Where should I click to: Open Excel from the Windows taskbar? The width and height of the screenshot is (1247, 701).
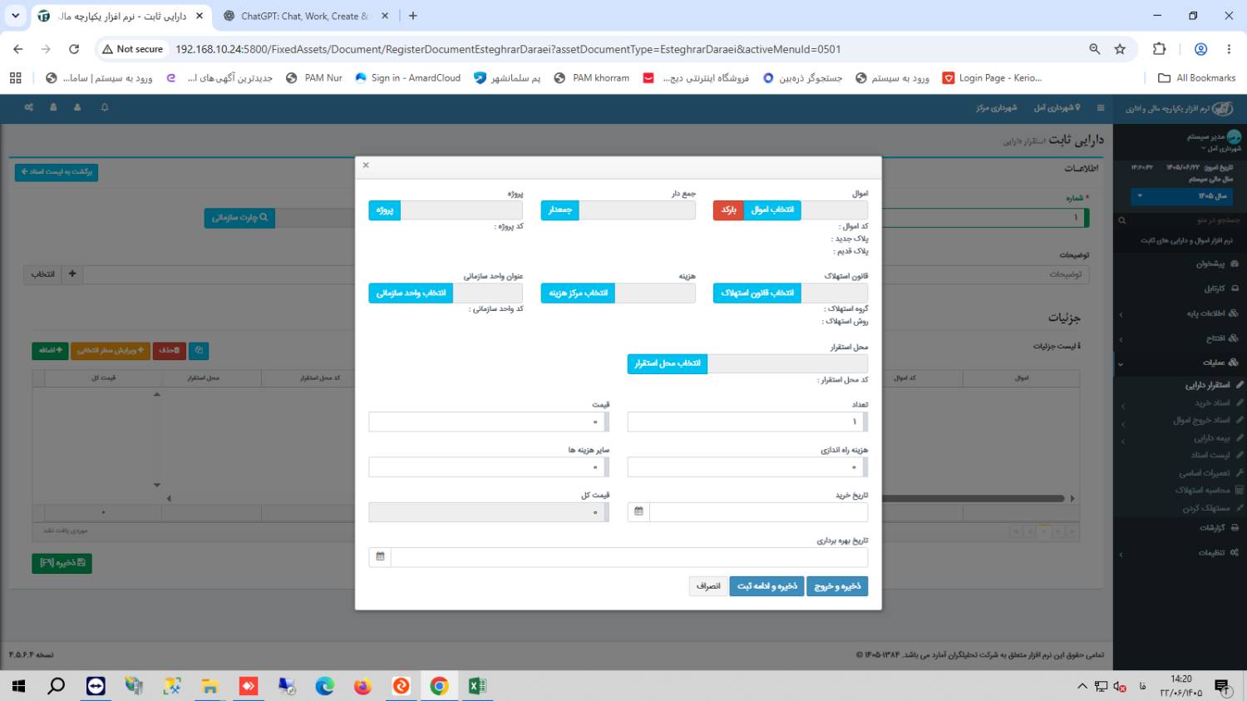[x=477, y=686]
